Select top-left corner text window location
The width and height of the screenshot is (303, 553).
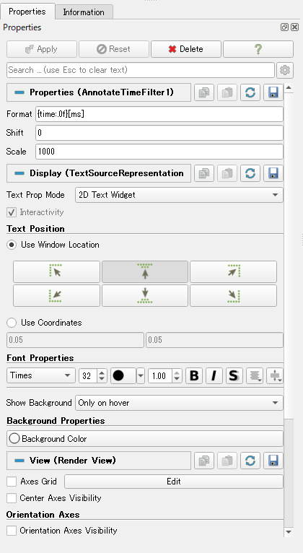click(56, 271)
